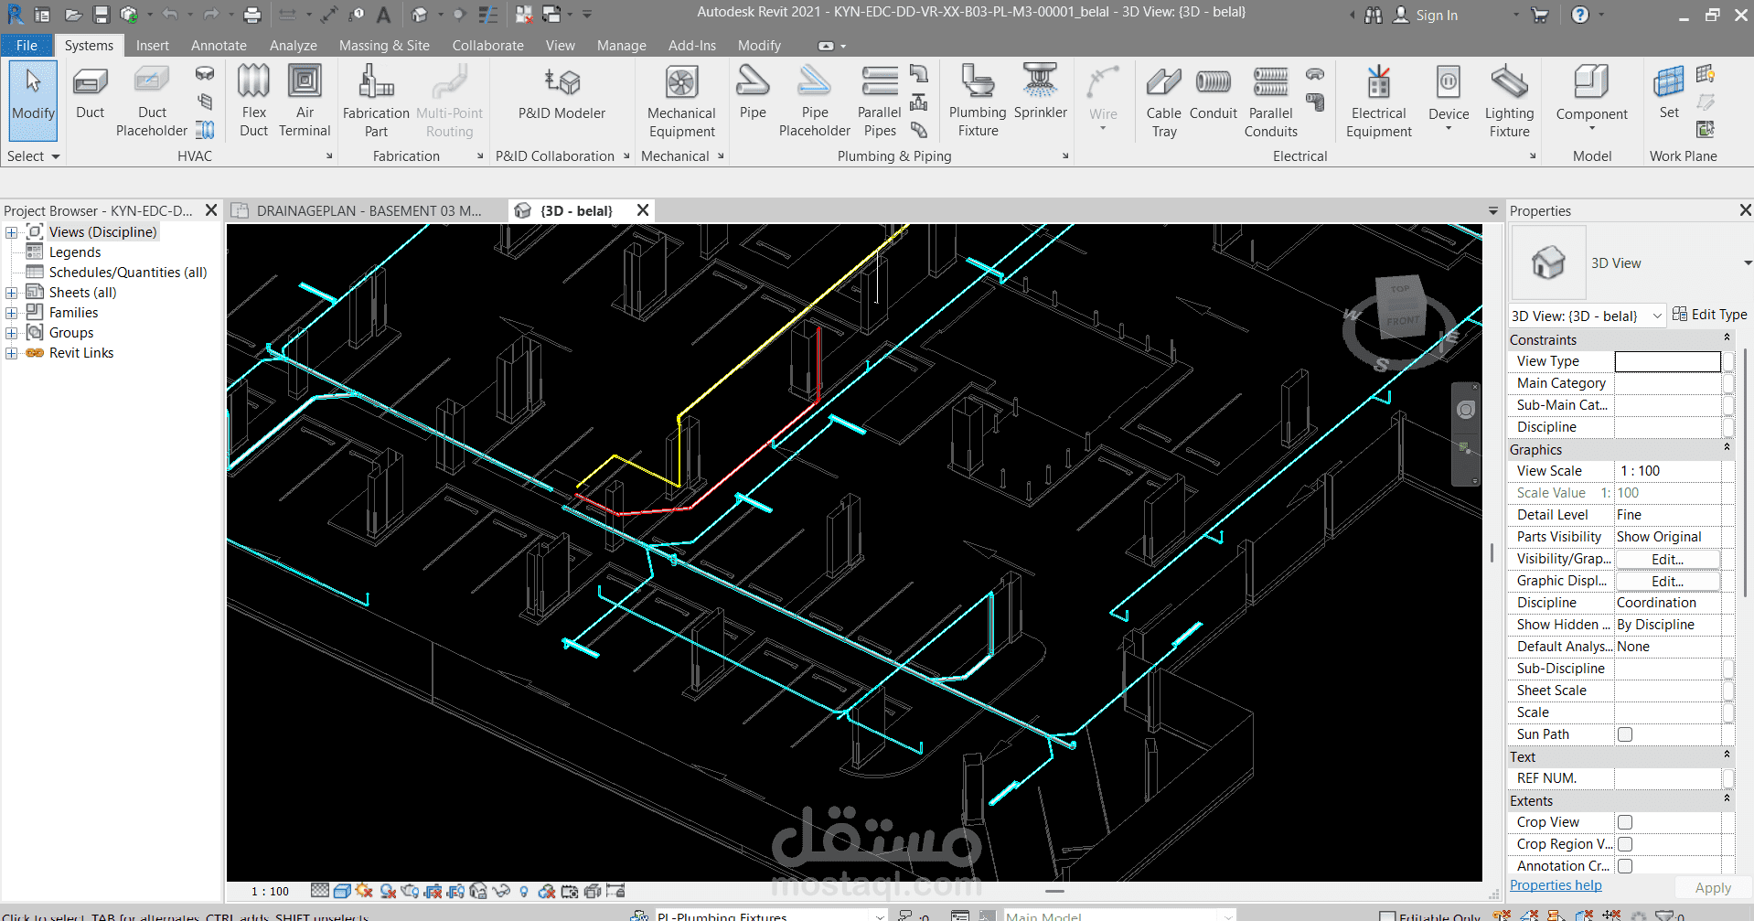Click Edit for Visibility/Graphics Overrides
The width and height of the screenshot is (1754, 921).
(x=1667, y=559)
